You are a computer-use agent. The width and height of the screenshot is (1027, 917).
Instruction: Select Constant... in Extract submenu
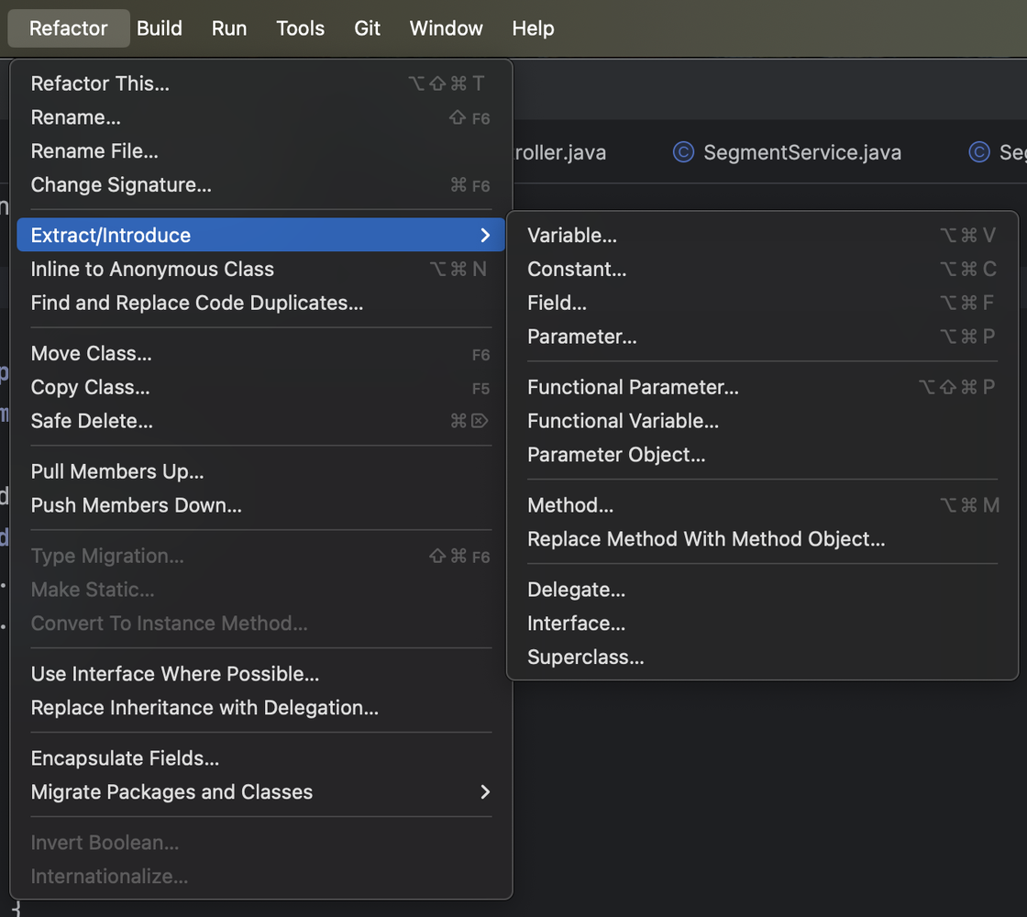click(762, 269)
